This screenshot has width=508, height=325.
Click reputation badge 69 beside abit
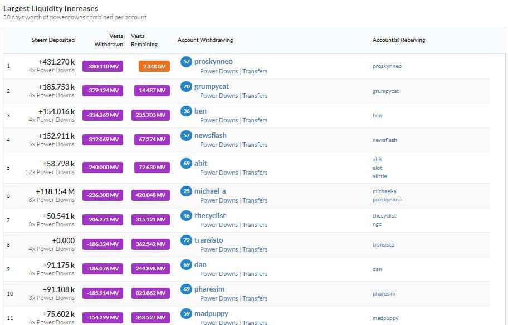186,163
